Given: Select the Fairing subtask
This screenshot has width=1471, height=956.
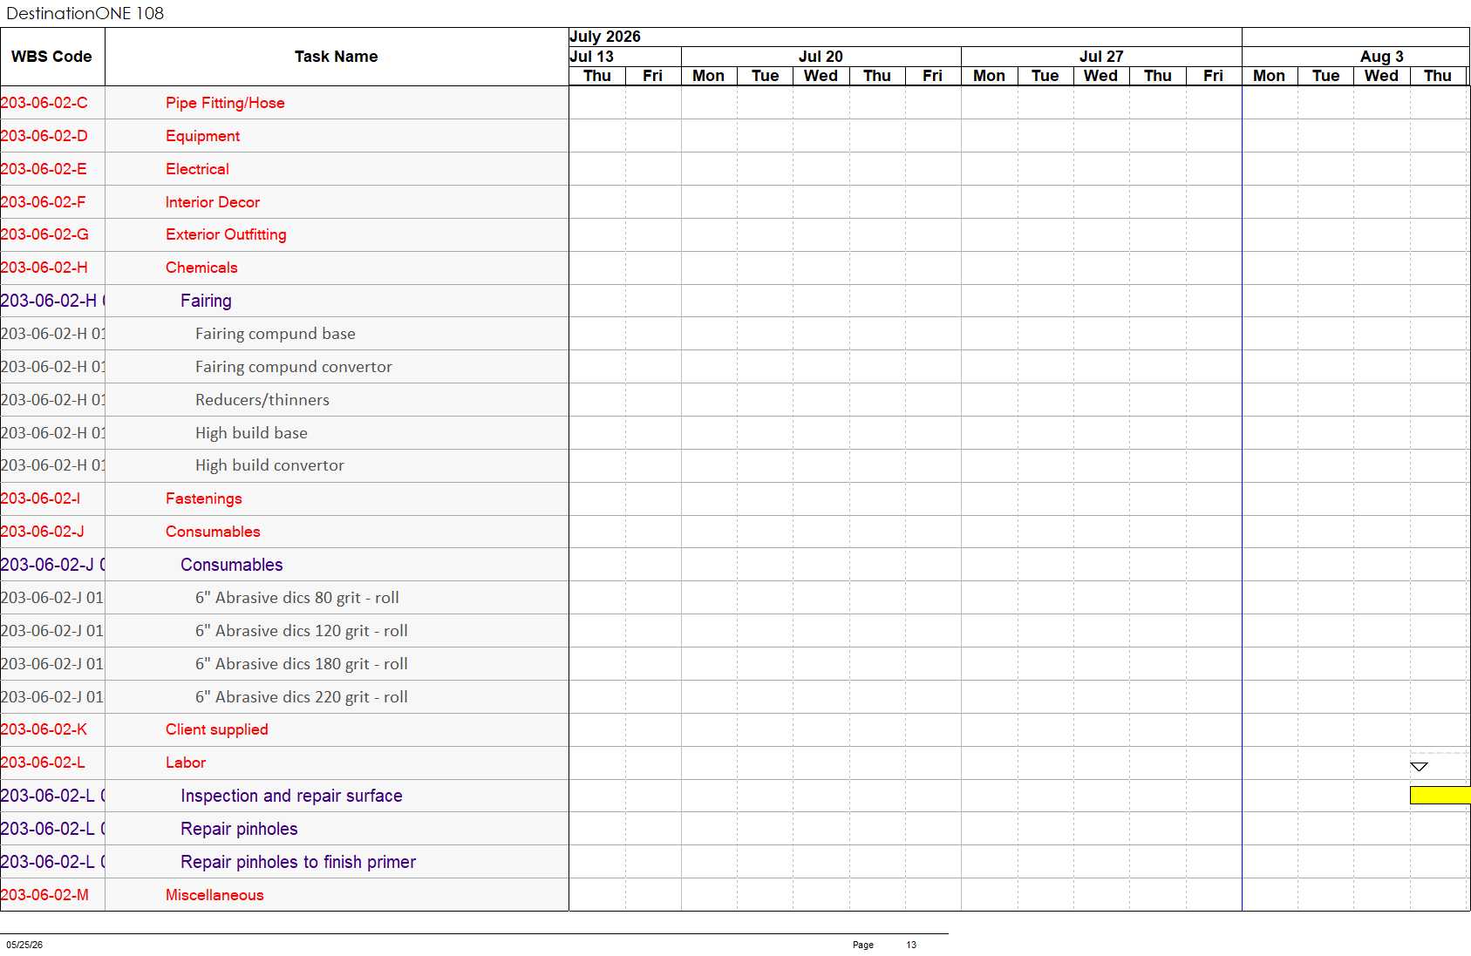Looking at the screenshot, I should (x=206, y=301).
